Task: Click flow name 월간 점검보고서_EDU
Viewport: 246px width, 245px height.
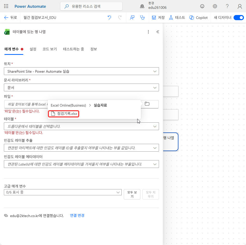Action: [x=40, y=18]
